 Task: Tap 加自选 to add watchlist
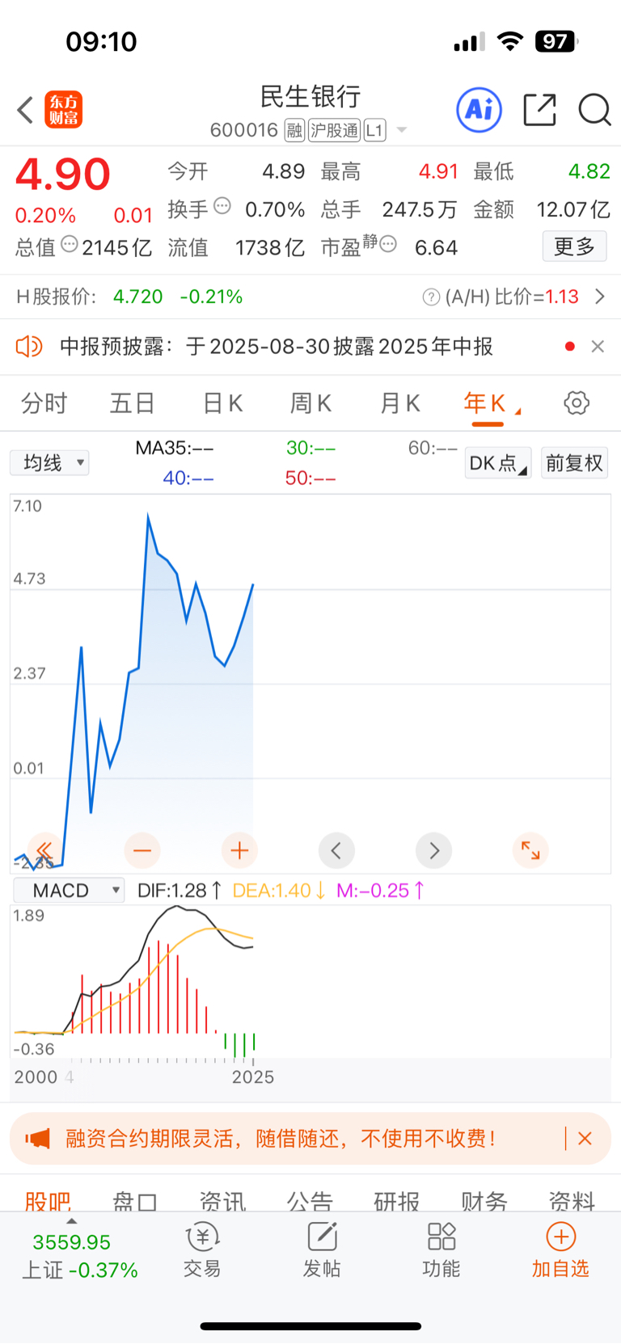pos(560,1250)
